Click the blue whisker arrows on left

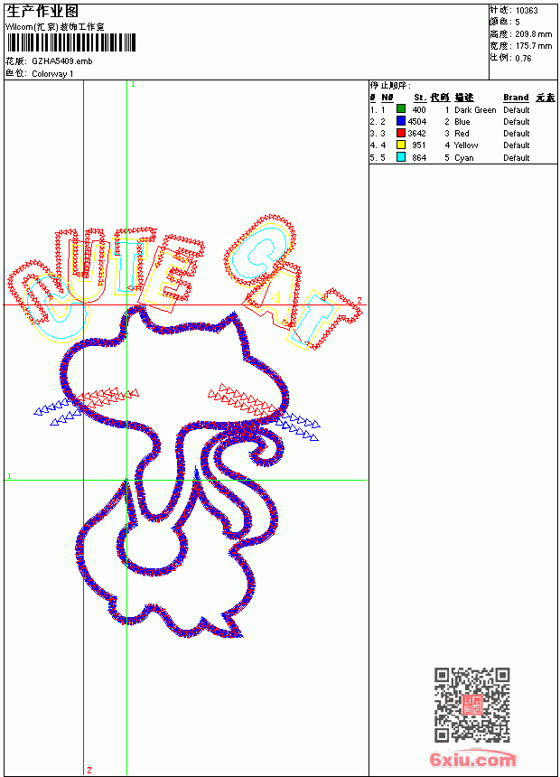click(57, 411)
